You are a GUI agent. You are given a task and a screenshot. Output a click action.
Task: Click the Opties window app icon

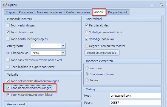point(5,5)
